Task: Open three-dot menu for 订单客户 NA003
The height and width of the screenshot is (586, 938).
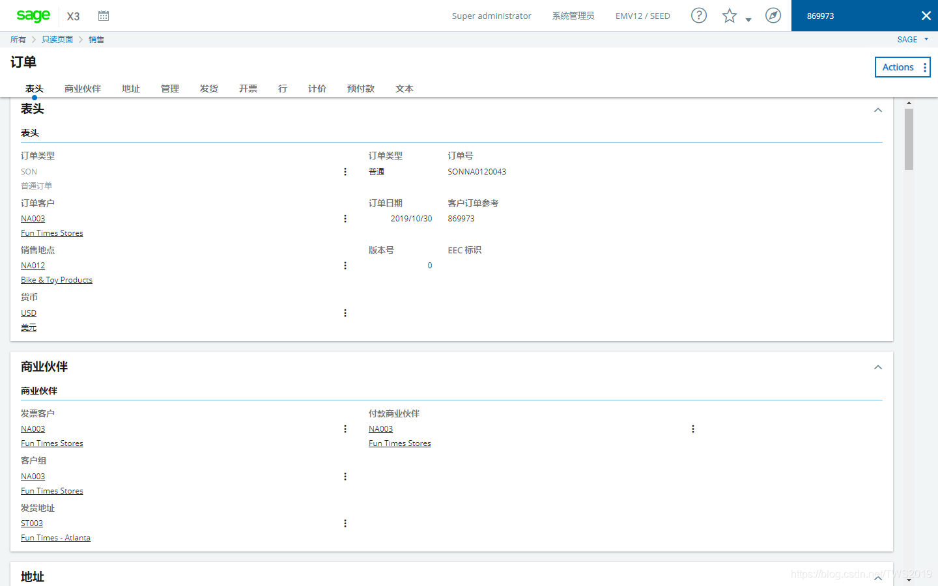Action: click(345, 219)
